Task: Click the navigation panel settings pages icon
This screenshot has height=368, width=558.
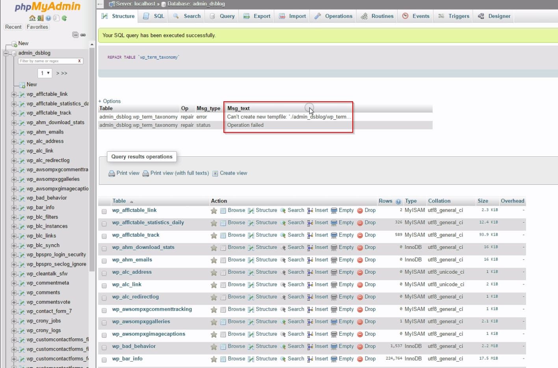Action: (56, 18)
